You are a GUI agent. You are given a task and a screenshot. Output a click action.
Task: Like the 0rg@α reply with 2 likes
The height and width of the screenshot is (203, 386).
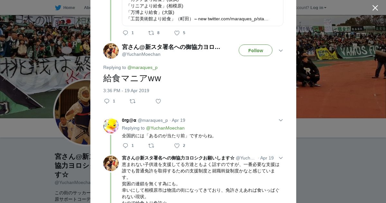(177, 146)
